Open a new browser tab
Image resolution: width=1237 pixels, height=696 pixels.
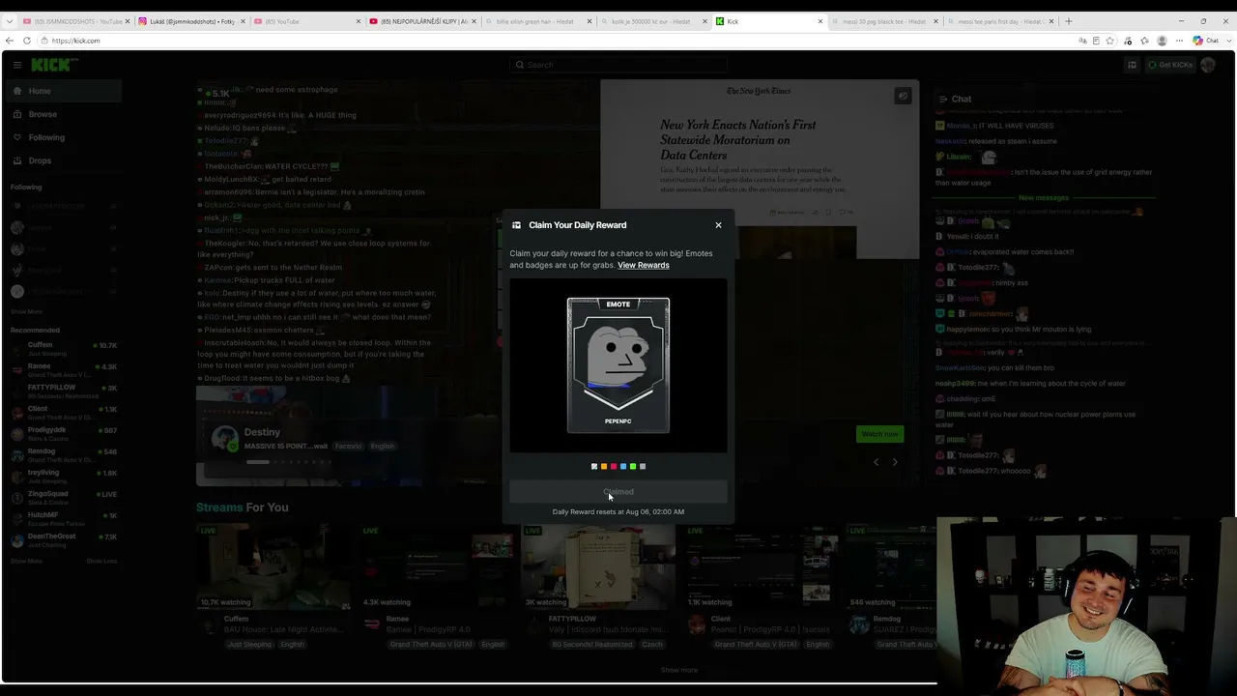[1068, 21]
